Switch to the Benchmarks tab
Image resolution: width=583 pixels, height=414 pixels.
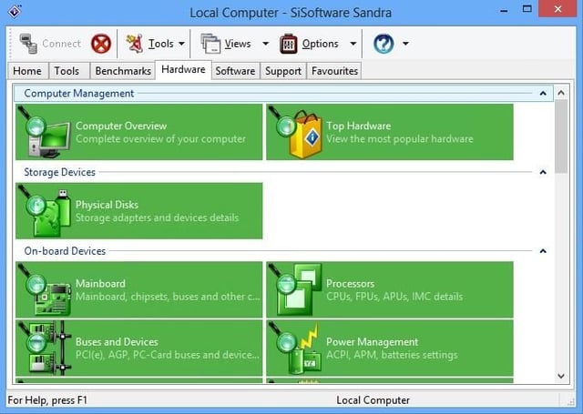[123, 71]
